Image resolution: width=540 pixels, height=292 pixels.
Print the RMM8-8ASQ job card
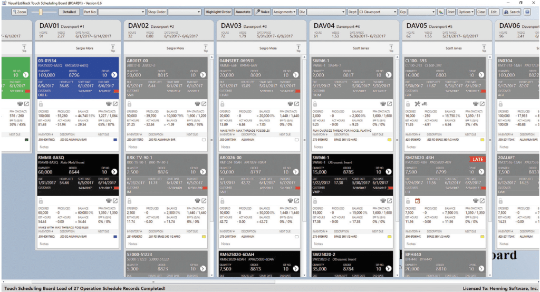pos(109,201)
